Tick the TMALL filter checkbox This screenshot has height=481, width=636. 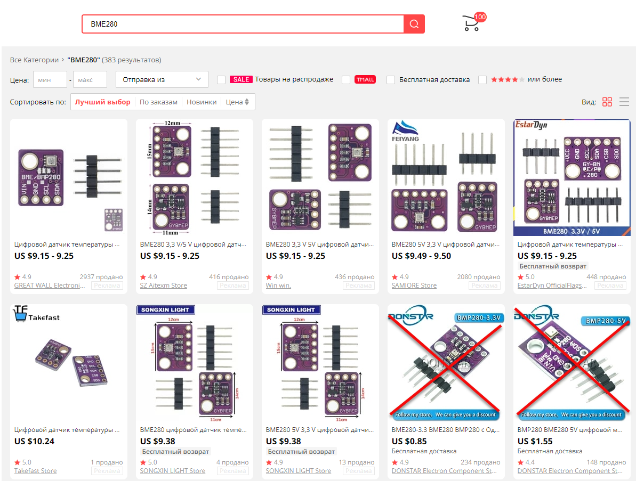coord(346,80)
